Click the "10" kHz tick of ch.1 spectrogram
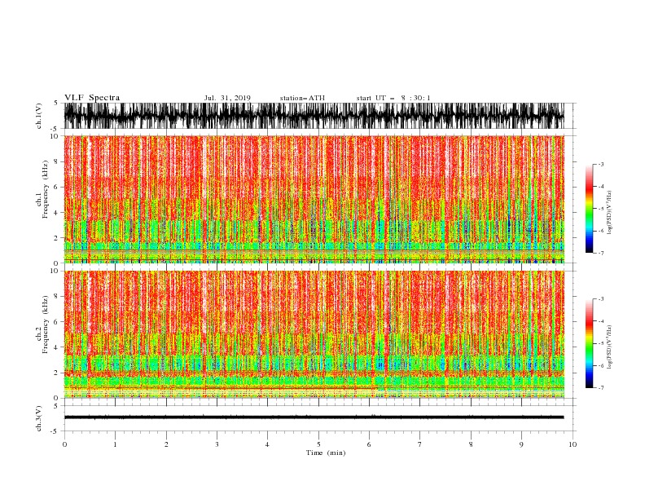The image size is (645, 499). click(x=55, y=136)
